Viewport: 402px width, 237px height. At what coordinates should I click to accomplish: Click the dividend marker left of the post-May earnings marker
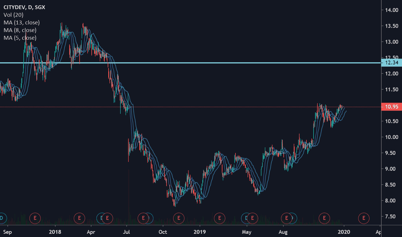(x=244, y=218)
